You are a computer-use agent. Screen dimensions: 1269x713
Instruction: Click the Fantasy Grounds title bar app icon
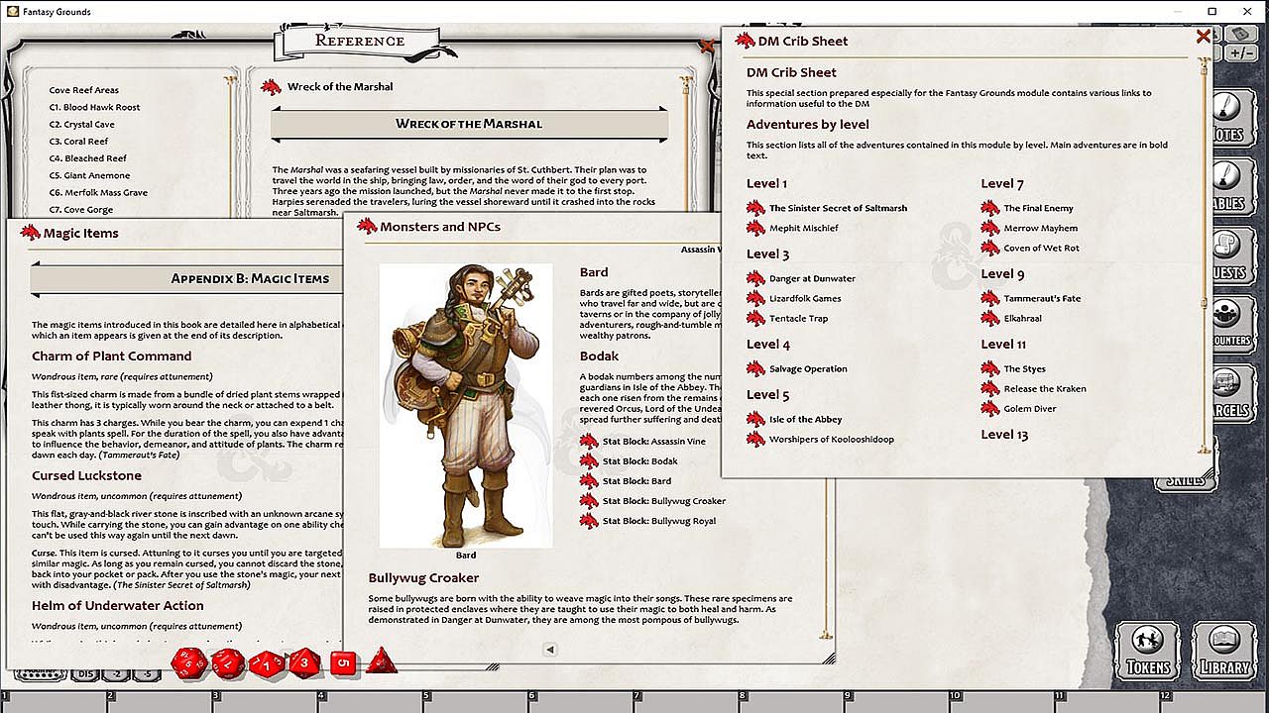[11, 12]
